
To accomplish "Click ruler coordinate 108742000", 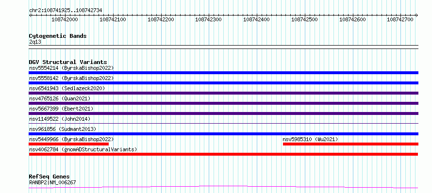I will 65,19.
